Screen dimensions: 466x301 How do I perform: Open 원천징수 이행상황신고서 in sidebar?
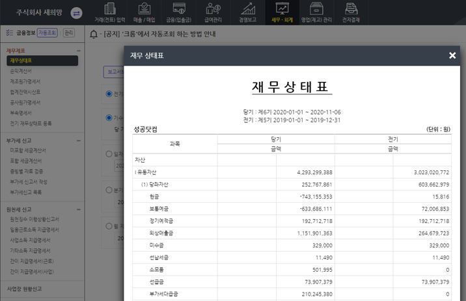(x=34, y=219)
